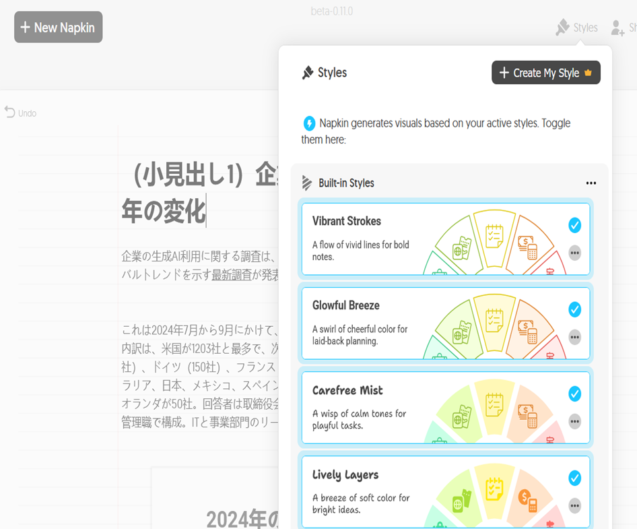Disable the Carefree Mist style checkmark
The height and width of the screenshot is (529, 637).
click(x=574, y=394)
